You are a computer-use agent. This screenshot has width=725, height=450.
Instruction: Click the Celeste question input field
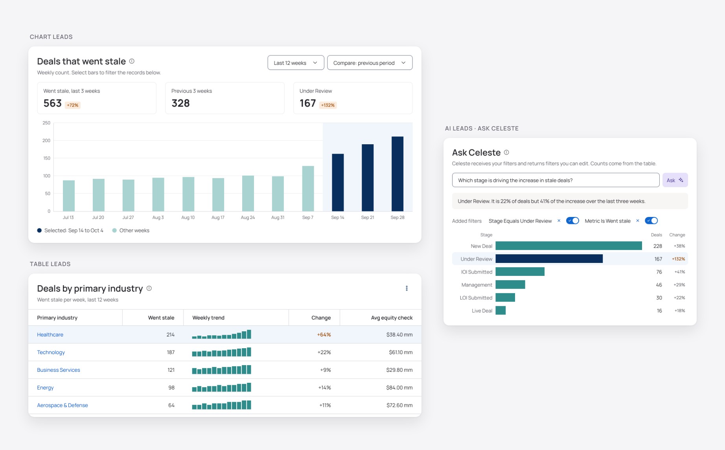coord(556,180)
